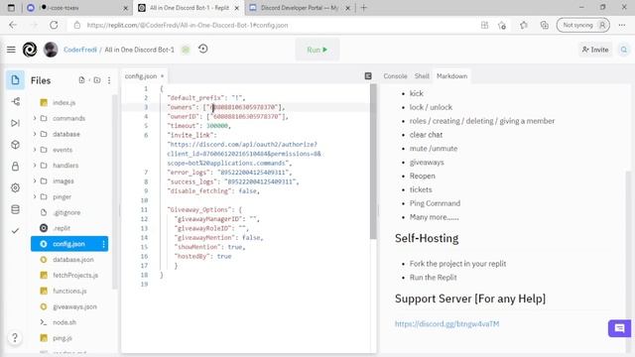The height and width of the screenshot is (357, 635).
Task: Add a new file in Files panel
Action: tap(81, 80)
